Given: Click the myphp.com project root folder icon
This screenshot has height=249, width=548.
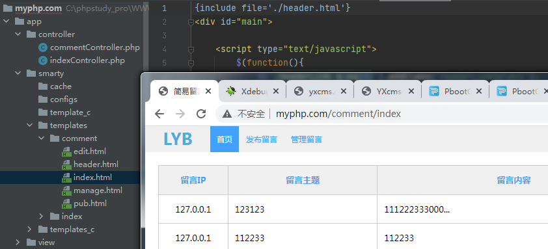Looking at the screenshot, I should coord(8,8).
